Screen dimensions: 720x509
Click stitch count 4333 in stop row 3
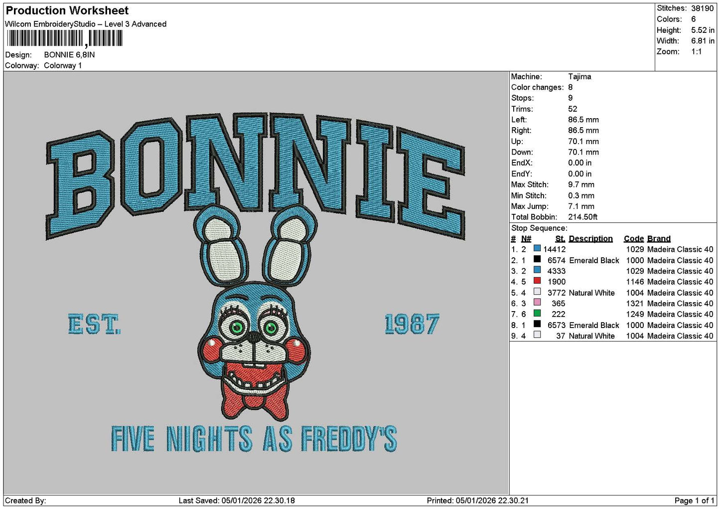(557, 271)
